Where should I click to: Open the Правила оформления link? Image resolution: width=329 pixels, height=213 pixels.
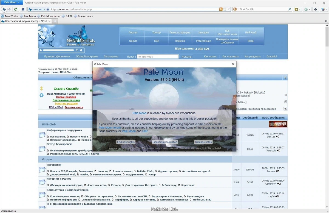click(x=57, y=57)
